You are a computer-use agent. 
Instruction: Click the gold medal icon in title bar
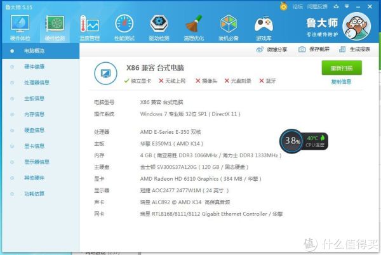click(284, 6)
